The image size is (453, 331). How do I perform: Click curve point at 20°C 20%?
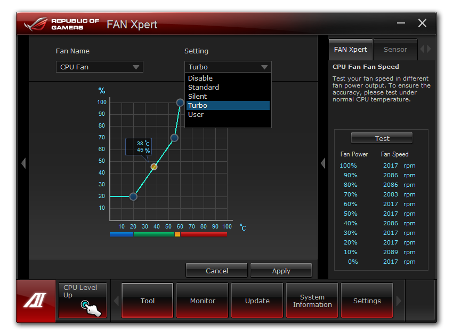point(133,196)
